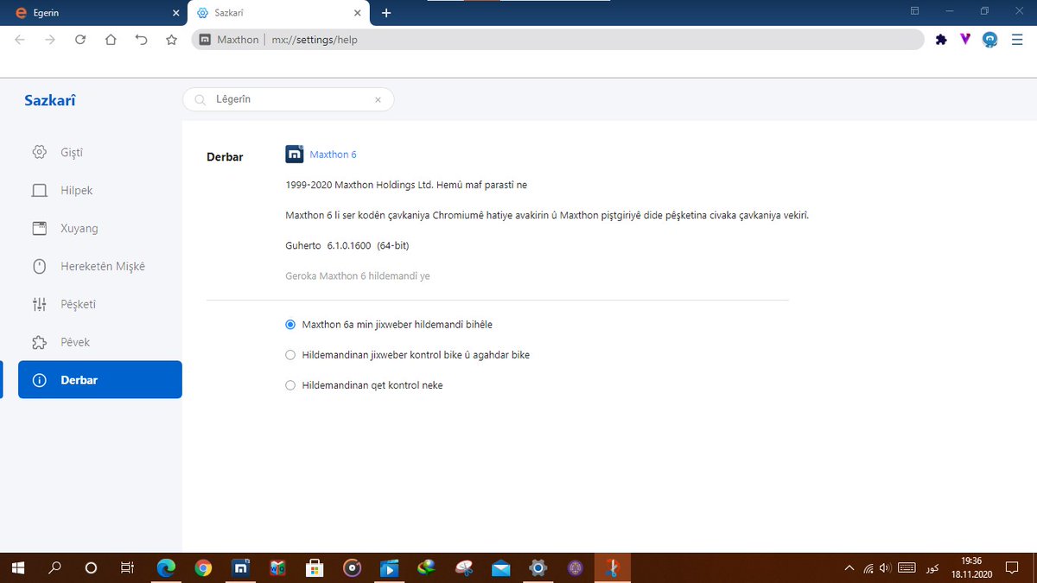The width and height of the screenshot is (1037, 583).
Task: Click the mouse icon beside Hereketên Mişkê
Action: point(39,266)
